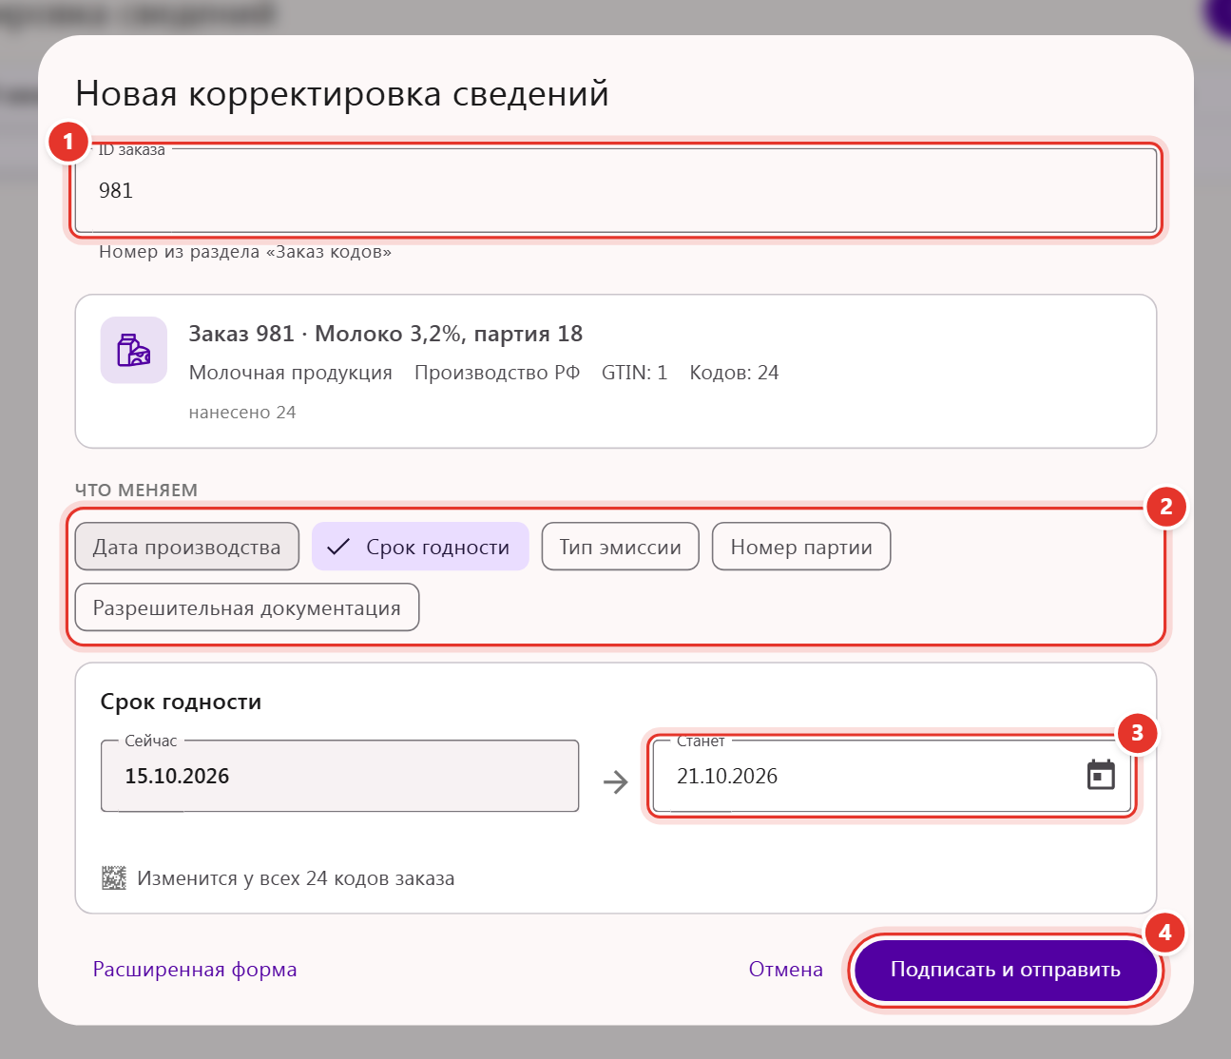The height and width of the screenshot is (1059, 1231).
Task: Click the ID заказа input field
Action: pyautogui.click(x=616, y=190)
